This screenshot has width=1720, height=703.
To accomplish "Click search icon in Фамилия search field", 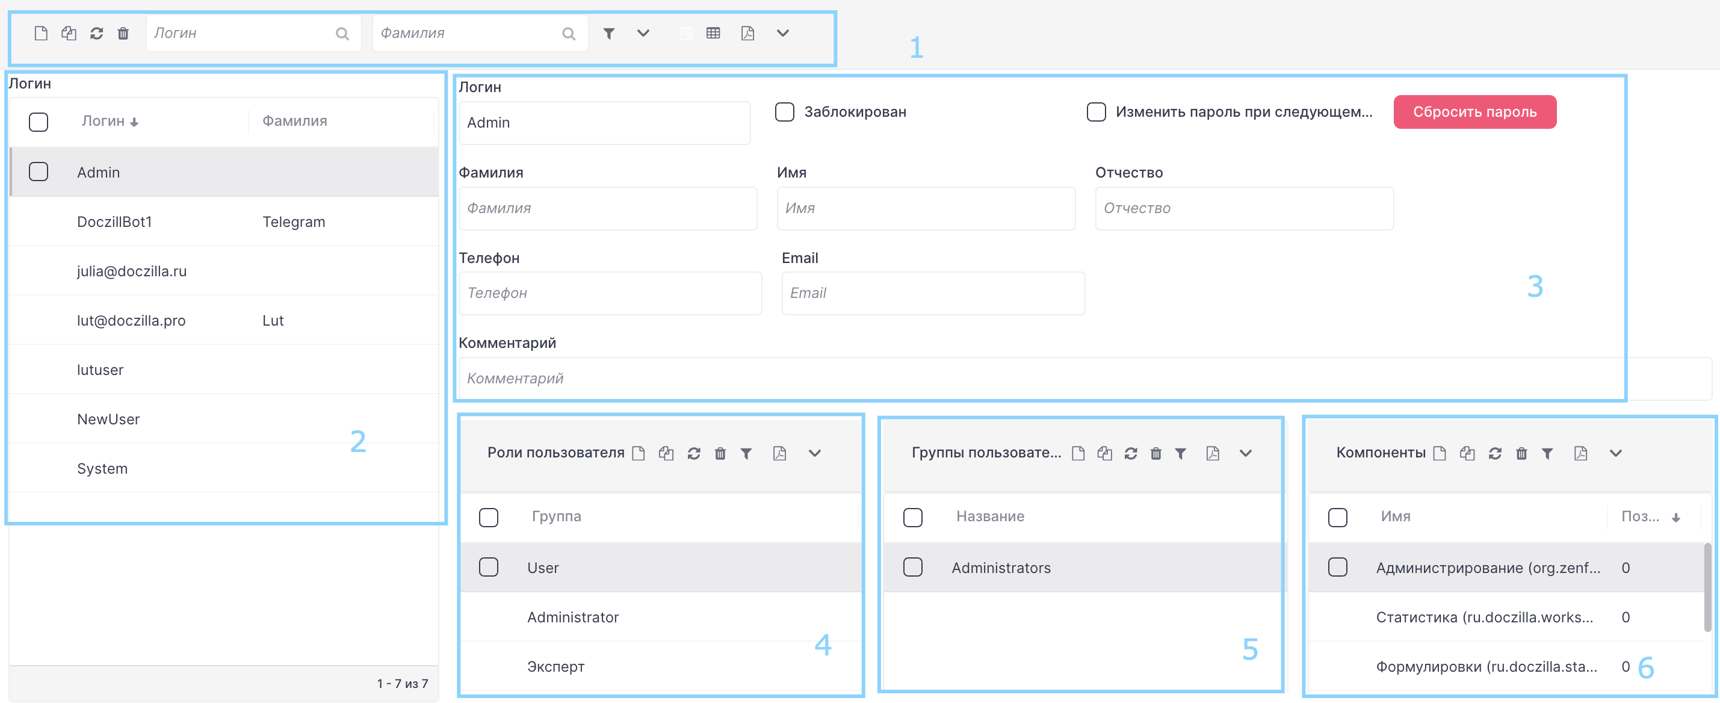I will [x=569, y=33].
